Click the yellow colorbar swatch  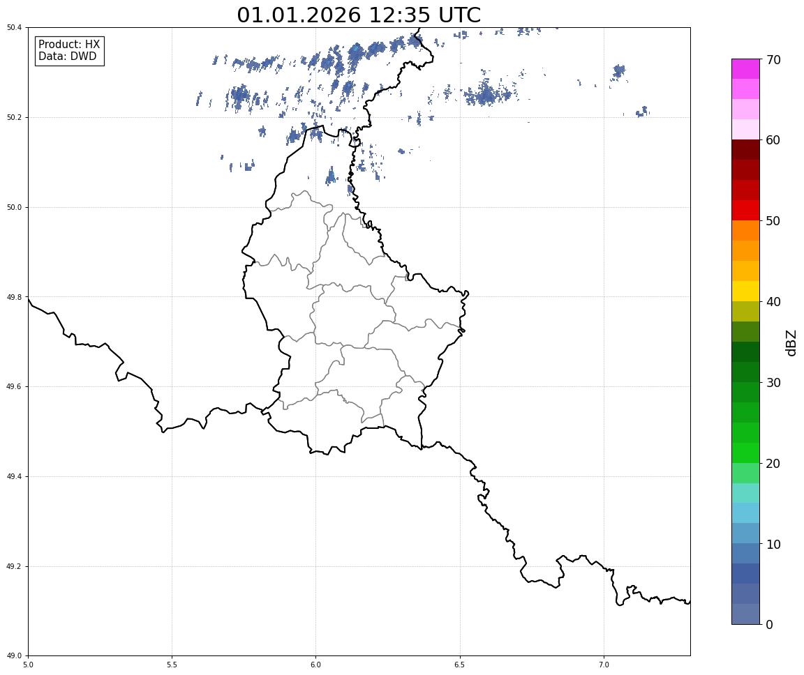tap(745, 291)
